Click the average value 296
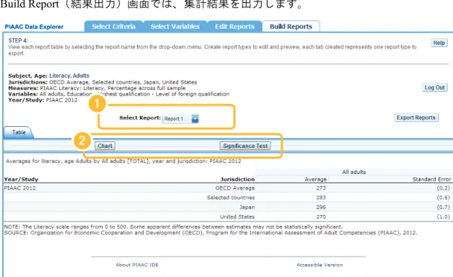 point(321,207)
